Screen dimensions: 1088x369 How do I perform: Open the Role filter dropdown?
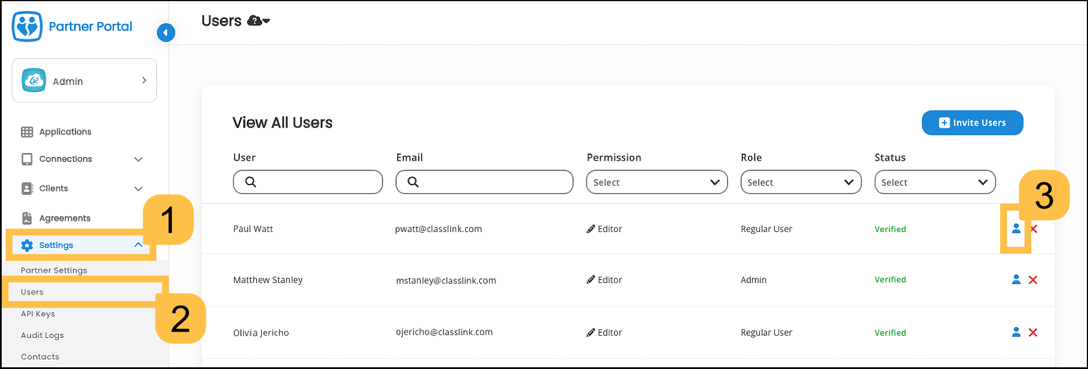click(800, 182)
